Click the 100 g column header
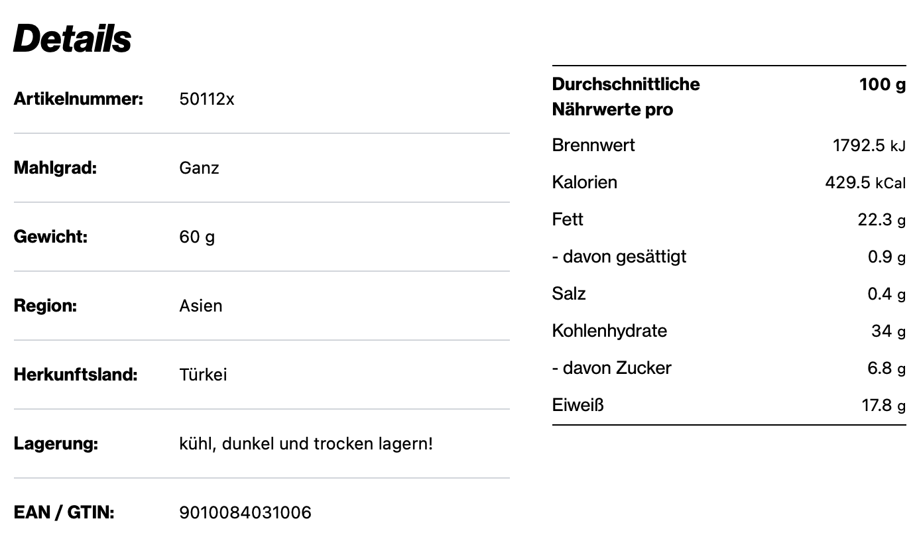 (882, 85)
